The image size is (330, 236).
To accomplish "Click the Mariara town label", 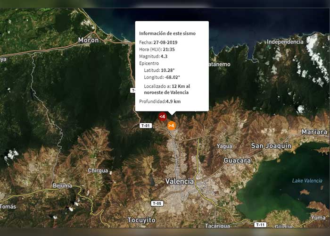I will tap(314, 131).
